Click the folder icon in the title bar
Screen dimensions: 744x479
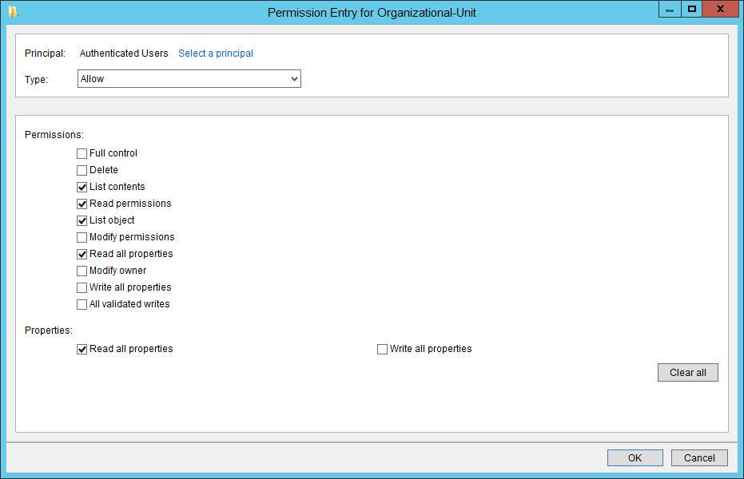pos(14,12)
